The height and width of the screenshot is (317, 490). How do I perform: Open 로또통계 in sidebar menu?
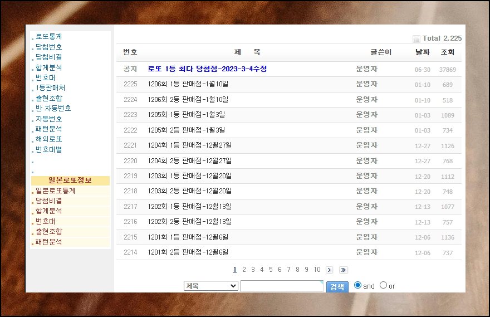coord(48,37)
